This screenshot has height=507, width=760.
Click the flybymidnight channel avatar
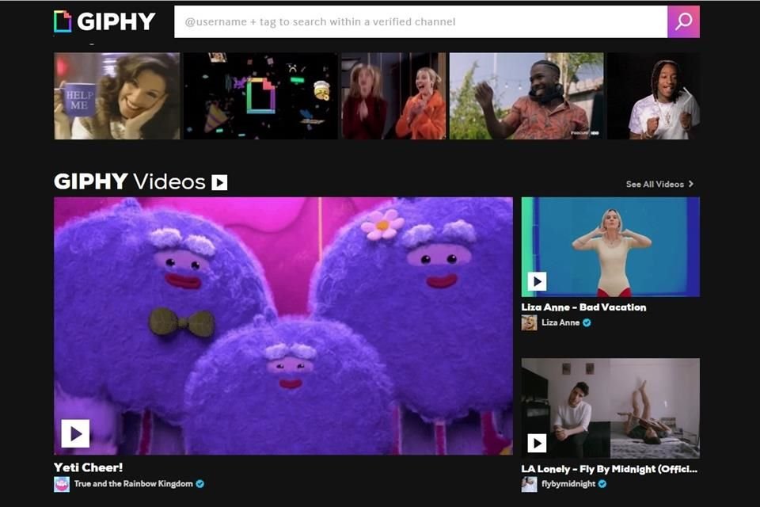tap(528, 483)
